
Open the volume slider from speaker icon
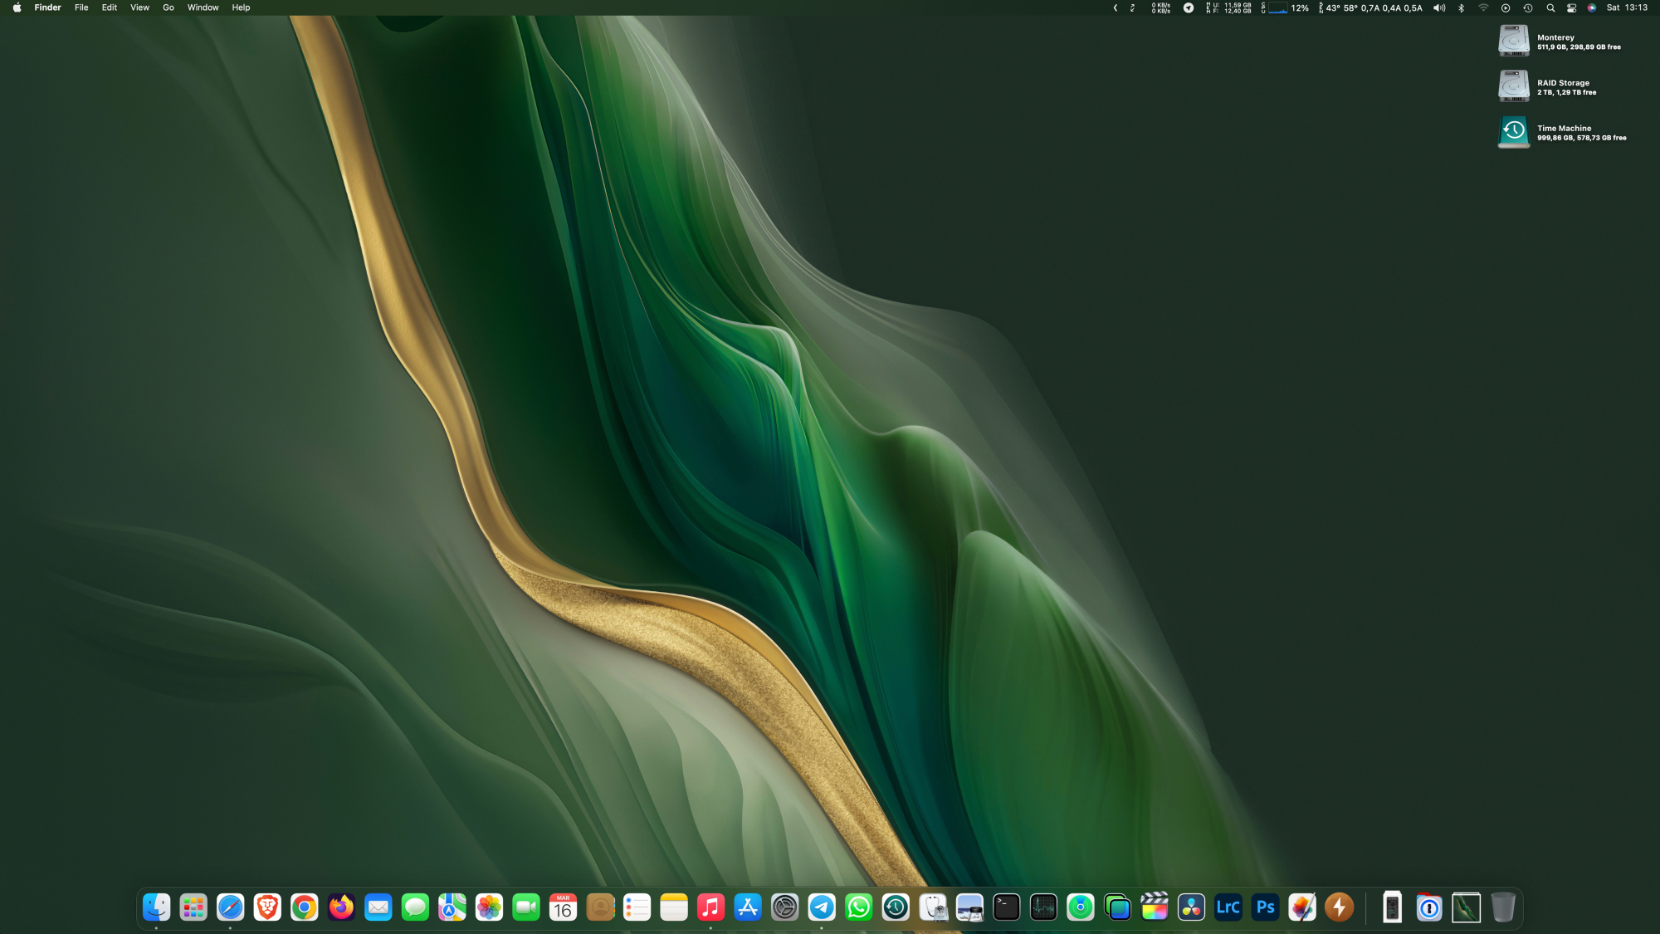point(1439,7)
